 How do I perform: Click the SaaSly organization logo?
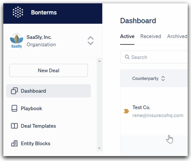[16, 41]
